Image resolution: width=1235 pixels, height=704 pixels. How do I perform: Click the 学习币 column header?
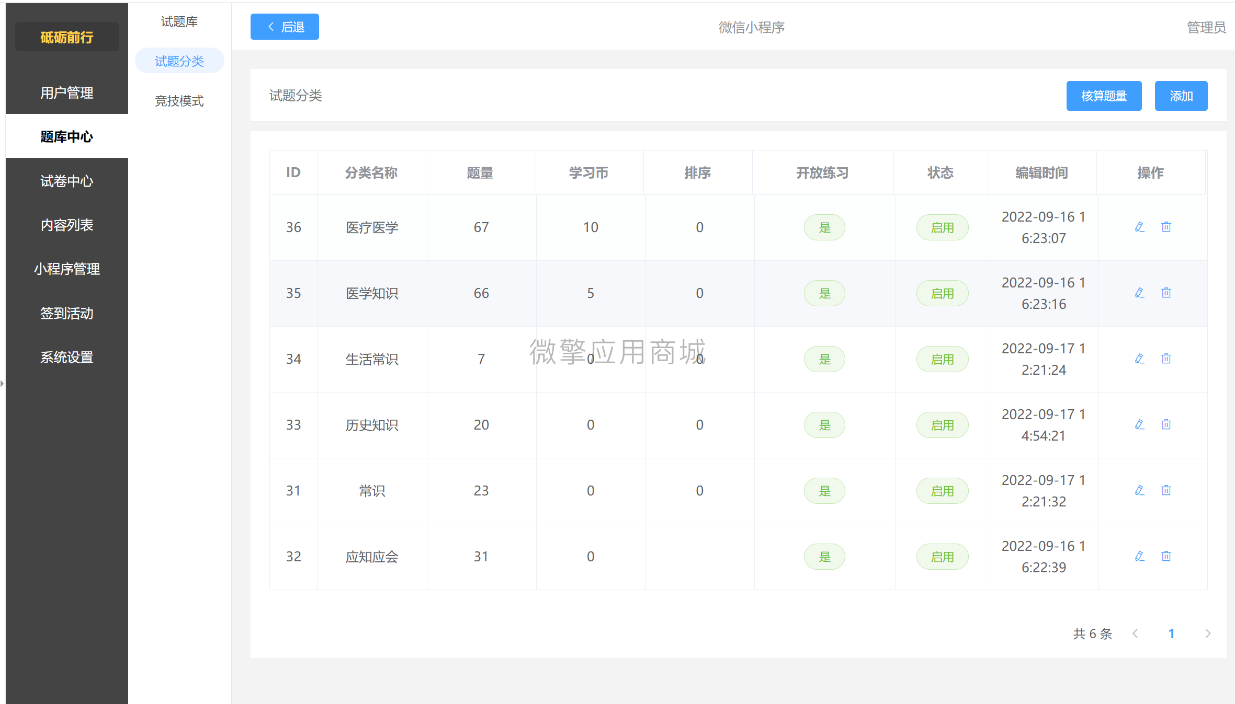pos(589,172)
